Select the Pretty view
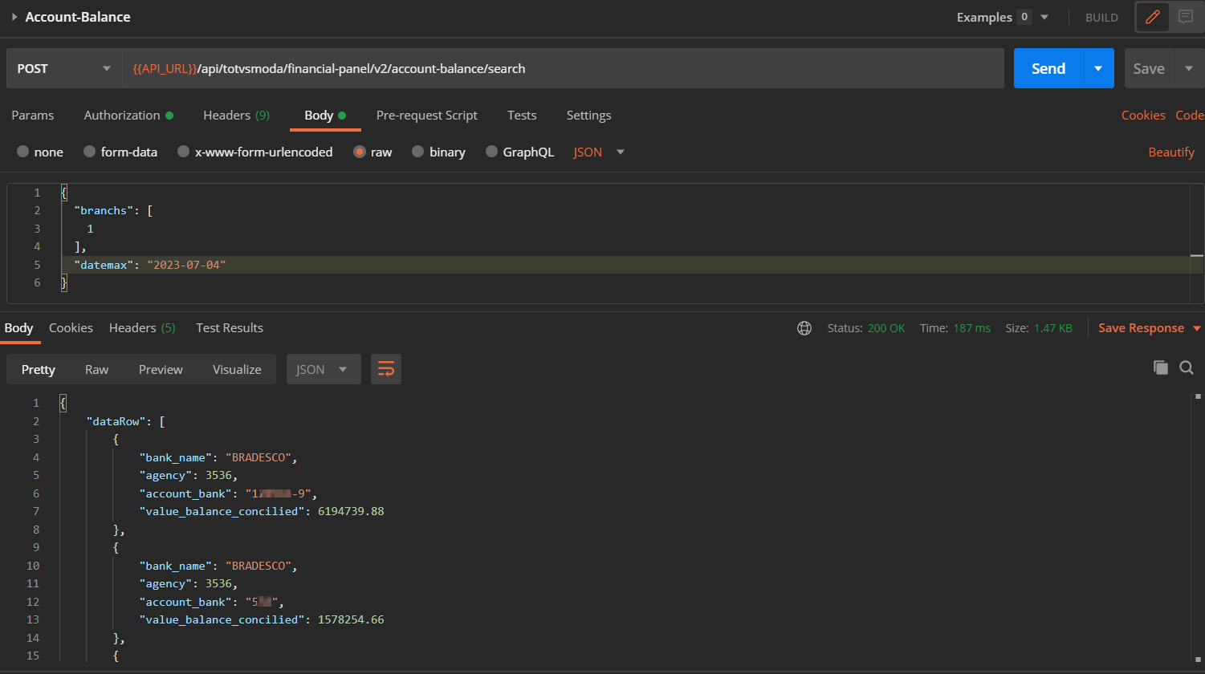Screen dimensions: 1205x674 (x=39, y=369)
